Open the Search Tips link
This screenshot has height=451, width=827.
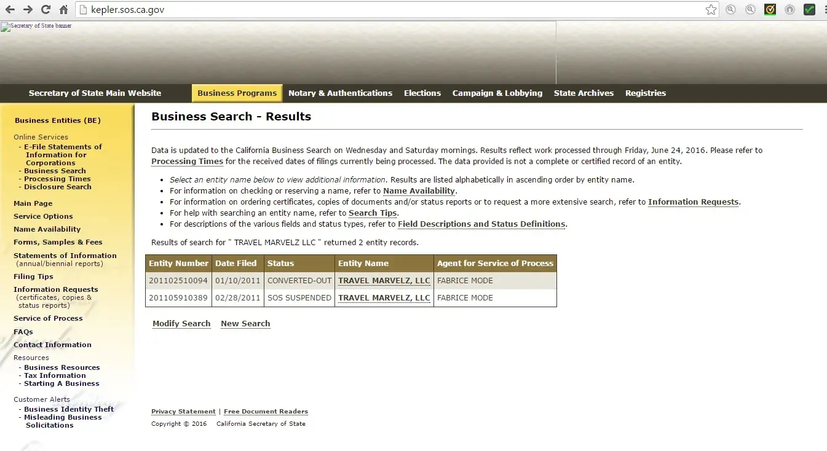[373, 213]
